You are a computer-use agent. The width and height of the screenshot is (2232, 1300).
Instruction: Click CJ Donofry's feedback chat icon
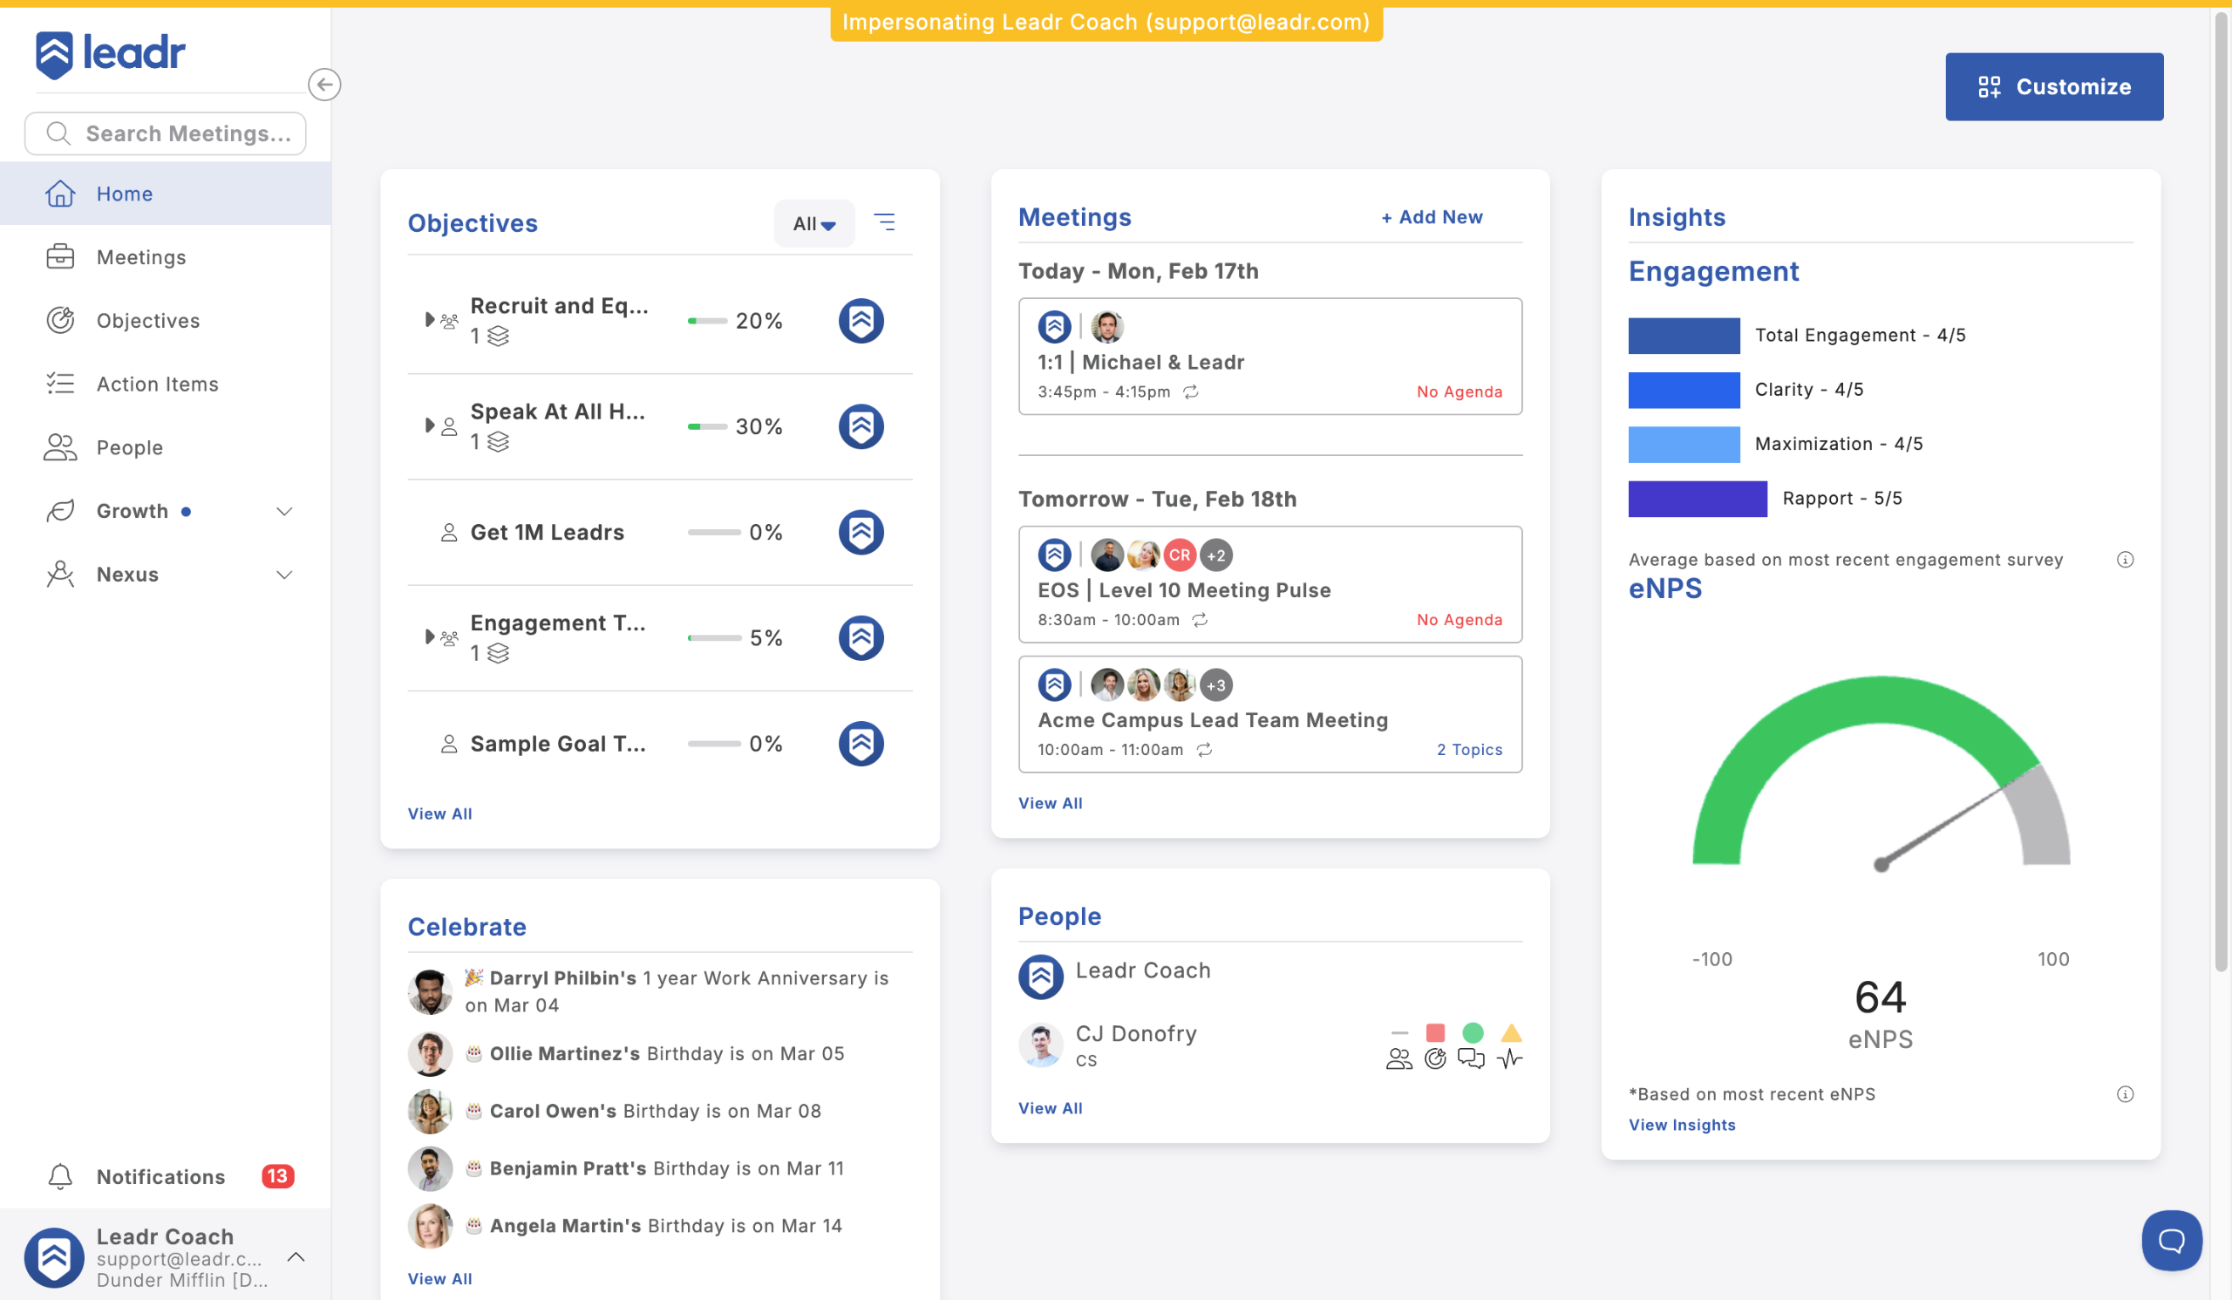(x=1471, y=1058)
